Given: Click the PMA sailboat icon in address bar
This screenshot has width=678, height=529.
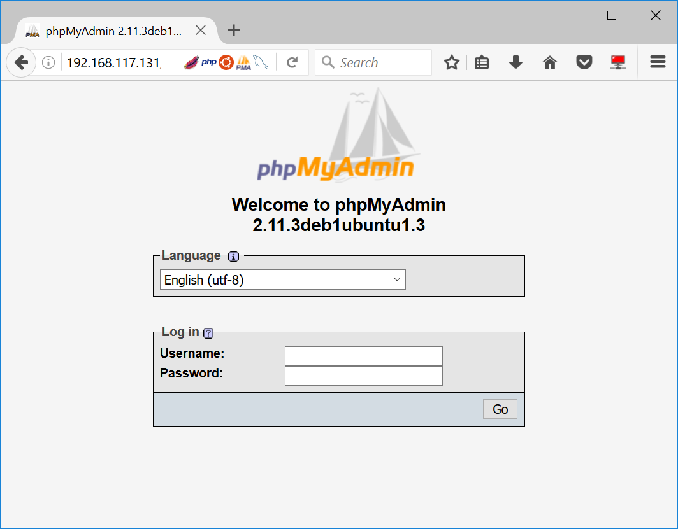Looking at the screenshot, I should [243, 62].
